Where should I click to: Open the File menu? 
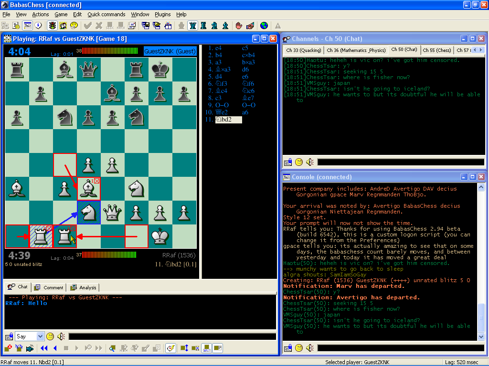[x=6, y=14]
